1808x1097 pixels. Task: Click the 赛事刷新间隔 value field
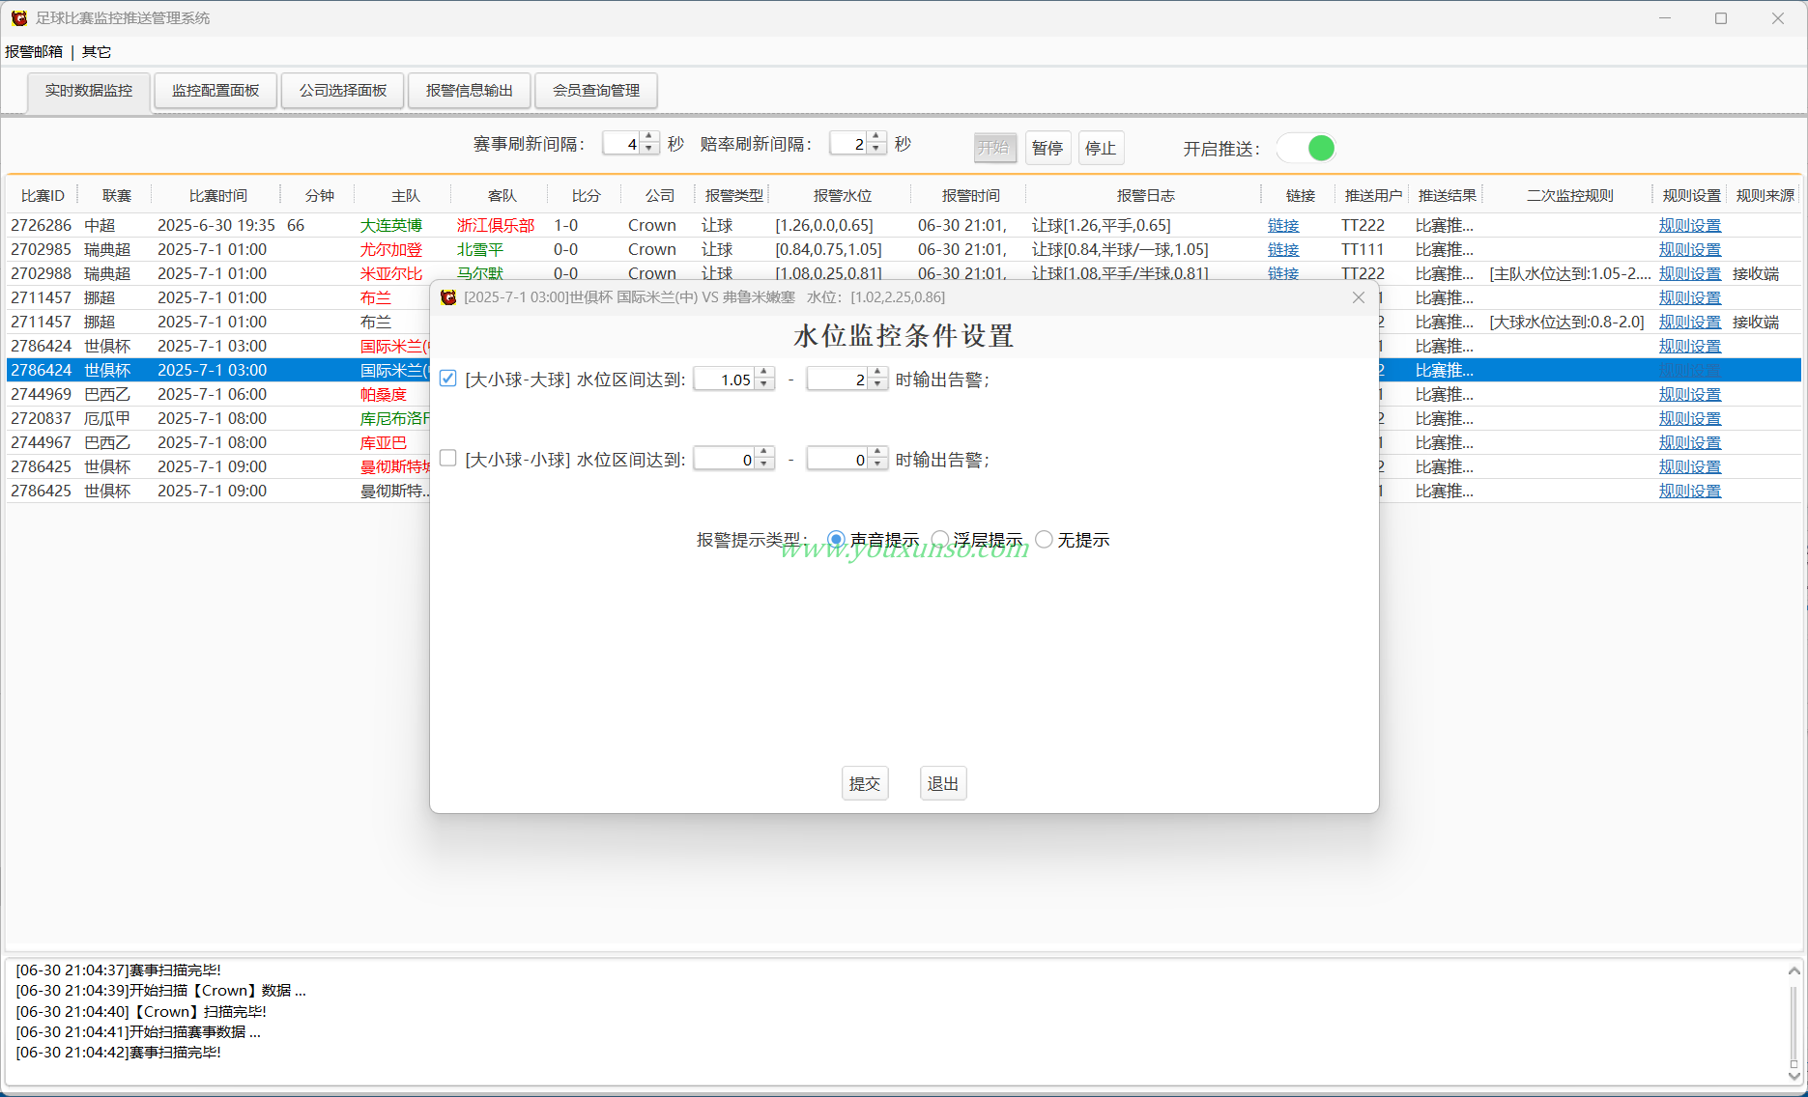[621, 144]
